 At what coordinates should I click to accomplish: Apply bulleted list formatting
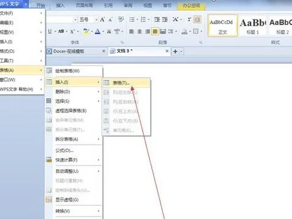pyautogui.click(x=132, y=19)
